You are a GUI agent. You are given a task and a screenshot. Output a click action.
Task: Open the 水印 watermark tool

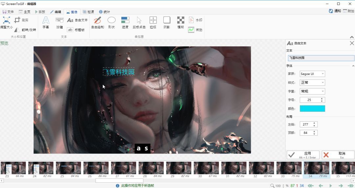coord(195,20)
